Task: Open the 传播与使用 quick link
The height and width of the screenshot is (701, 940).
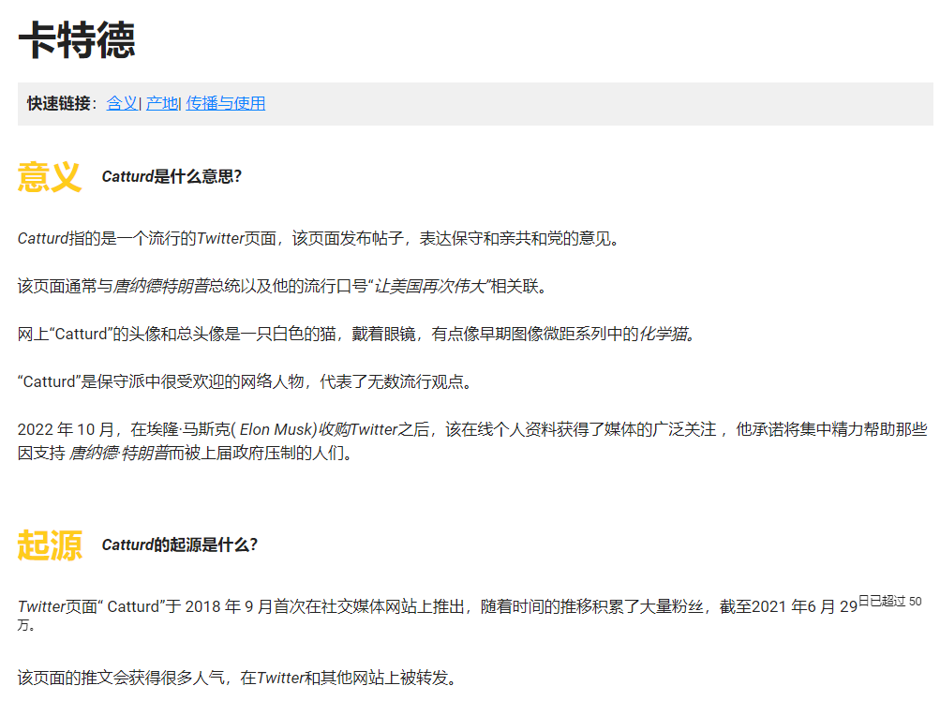Action: pyautogui.click(x=225, y=103)
